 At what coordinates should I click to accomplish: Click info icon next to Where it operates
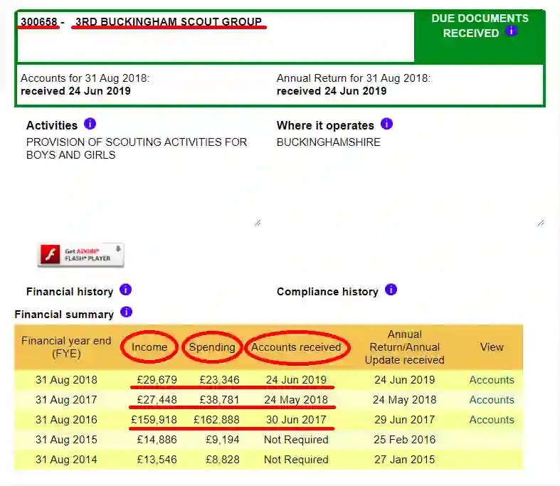(x=386, y=125)
